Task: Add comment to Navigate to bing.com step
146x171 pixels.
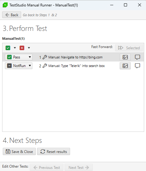Action: click(137, 57)
